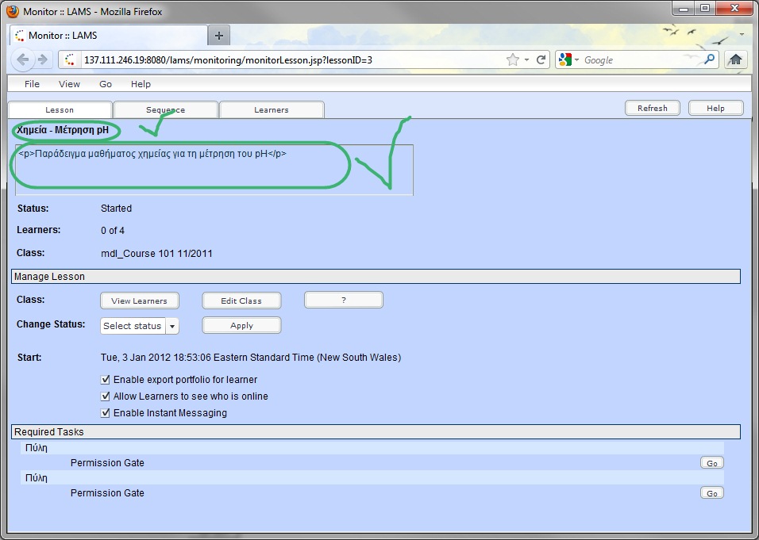The image size is (759, 540).
Task: Click the browser Back arrow button
Action: coord(23,59)
